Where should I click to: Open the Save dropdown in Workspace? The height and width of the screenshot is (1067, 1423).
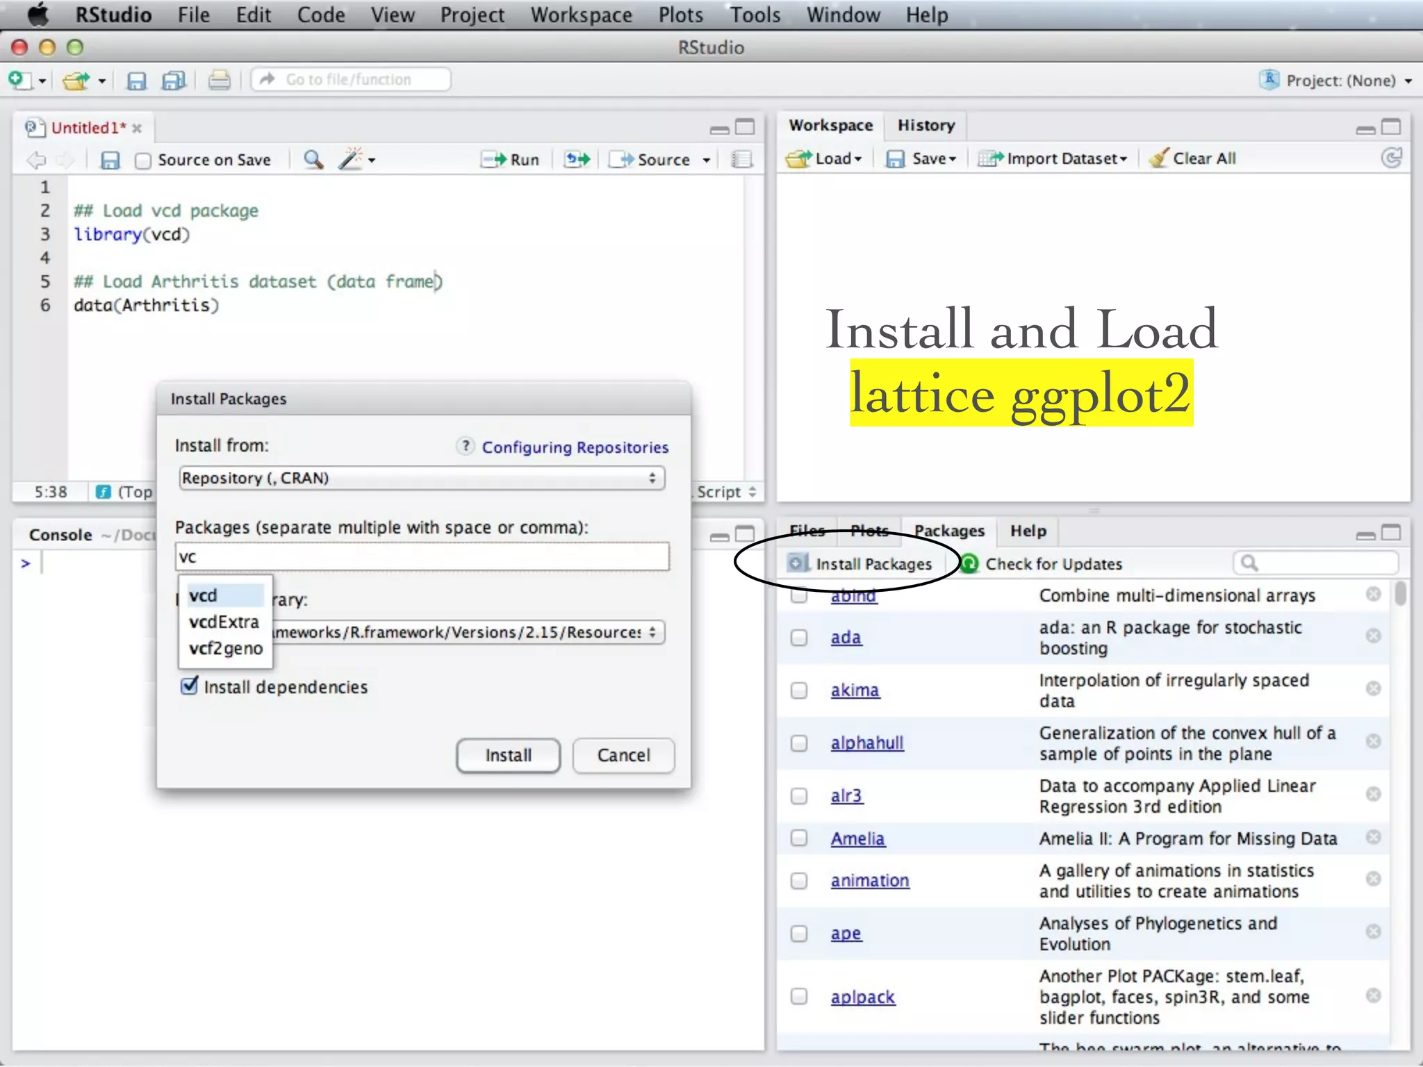[921, 158]
